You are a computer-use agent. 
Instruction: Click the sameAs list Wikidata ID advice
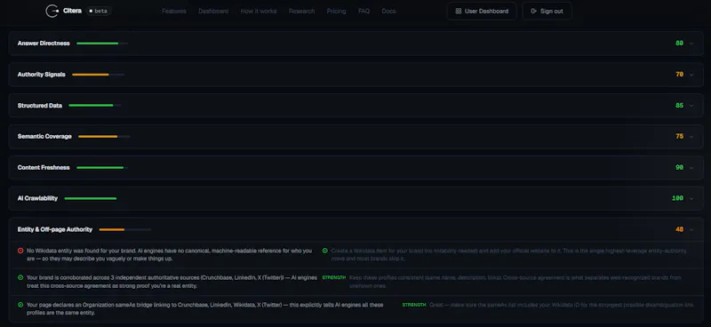(562, 305)
